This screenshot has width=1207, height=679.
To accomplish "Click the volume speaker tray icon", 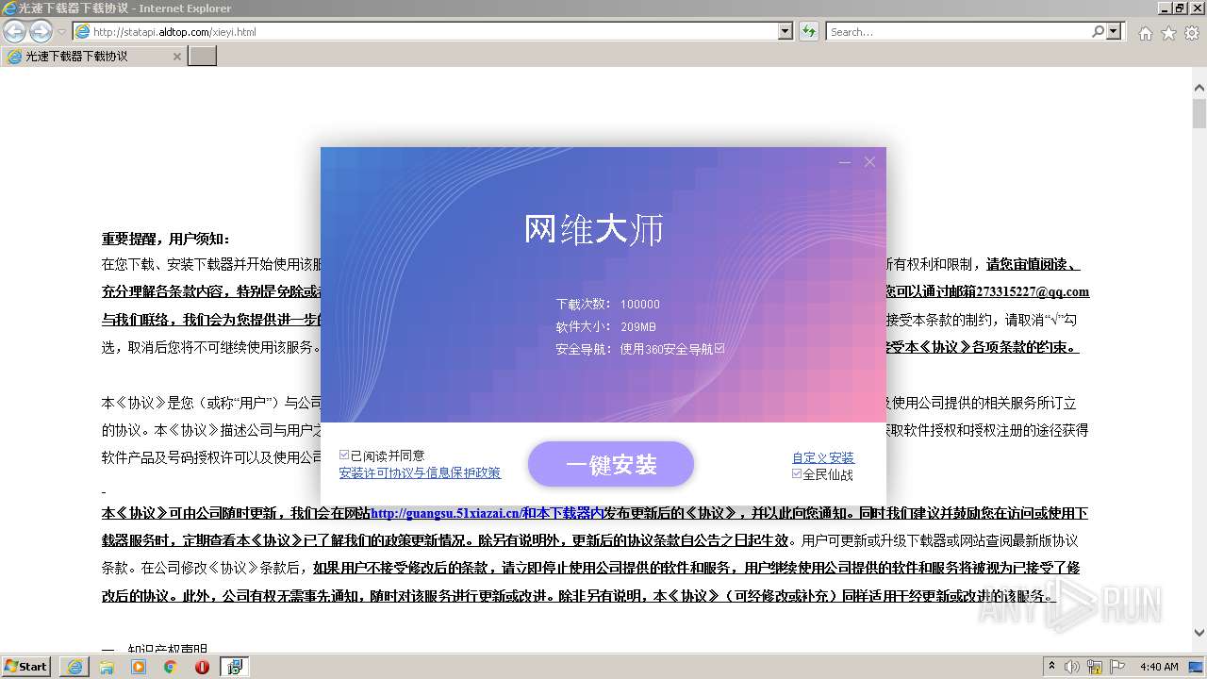I will (x=1074, y=667).
